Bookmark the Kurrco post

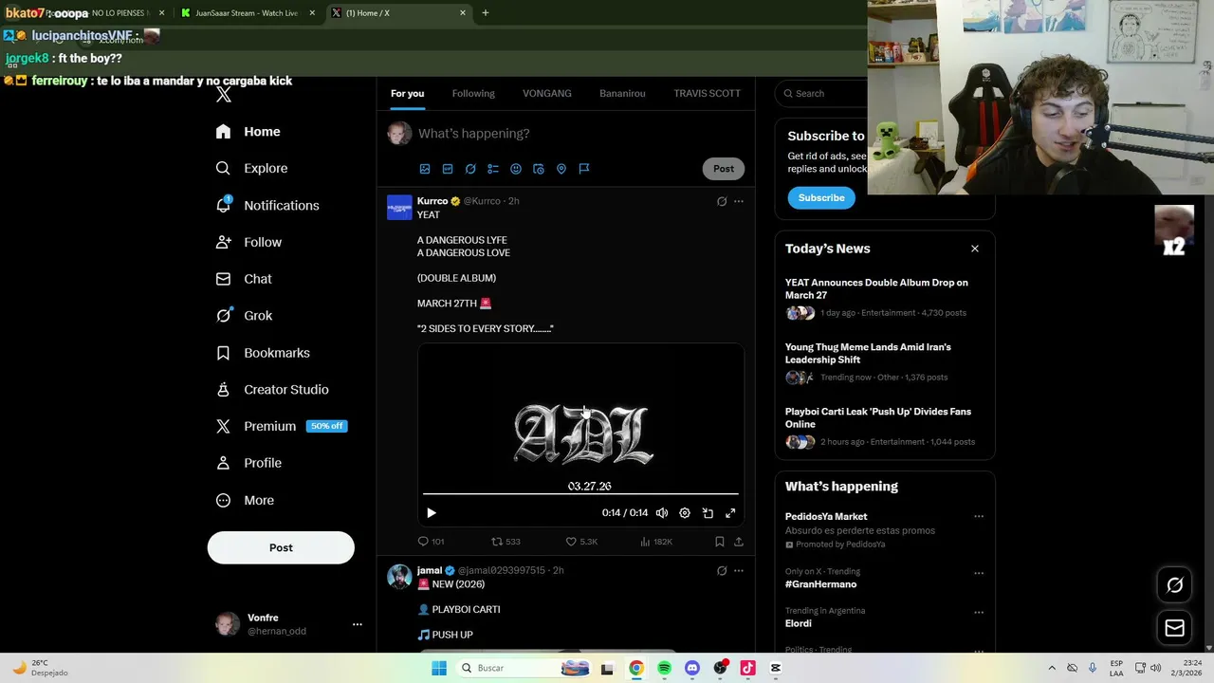[720, 542]
